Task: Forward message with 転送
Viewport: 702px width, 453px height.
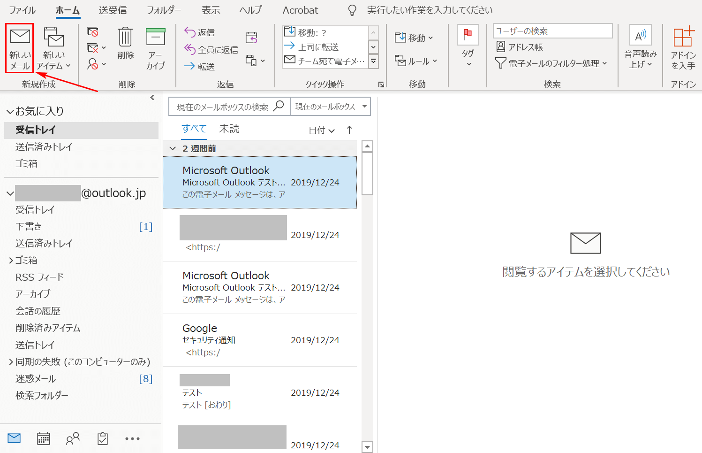Action: (x=200, y=67)
